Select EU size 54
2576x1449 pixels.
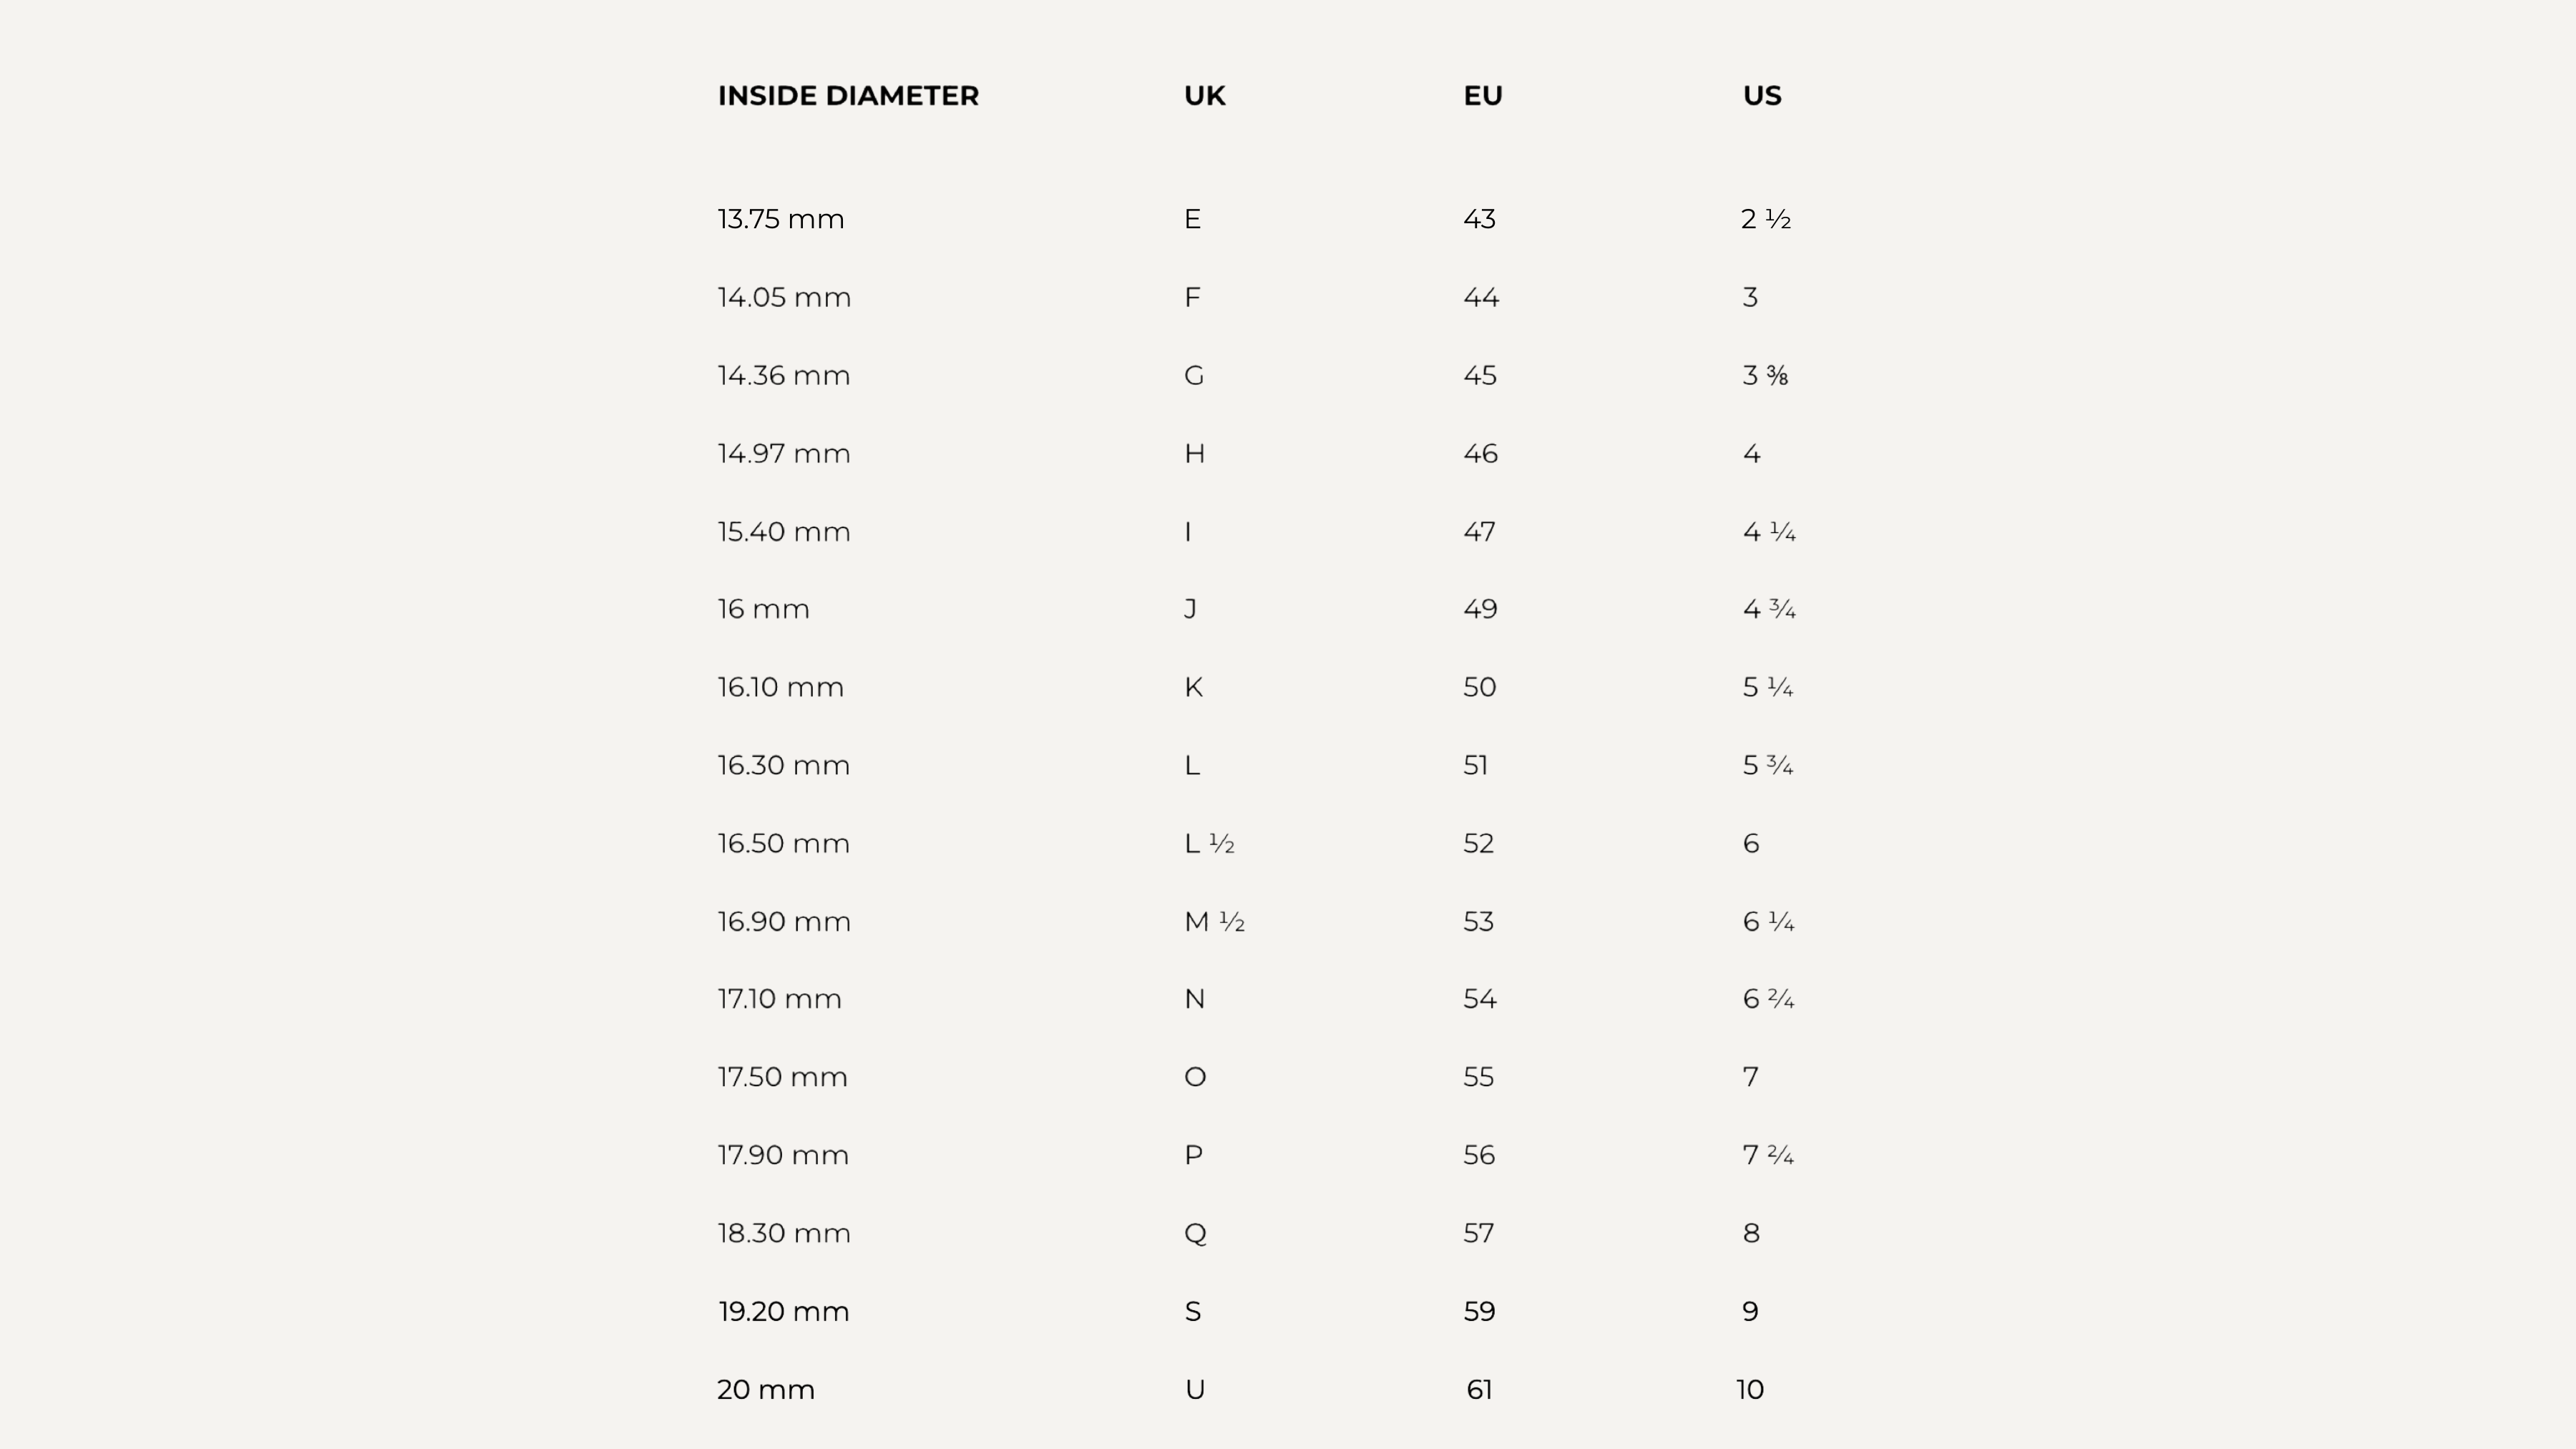pyautogui.click(x=1479, y=999)
